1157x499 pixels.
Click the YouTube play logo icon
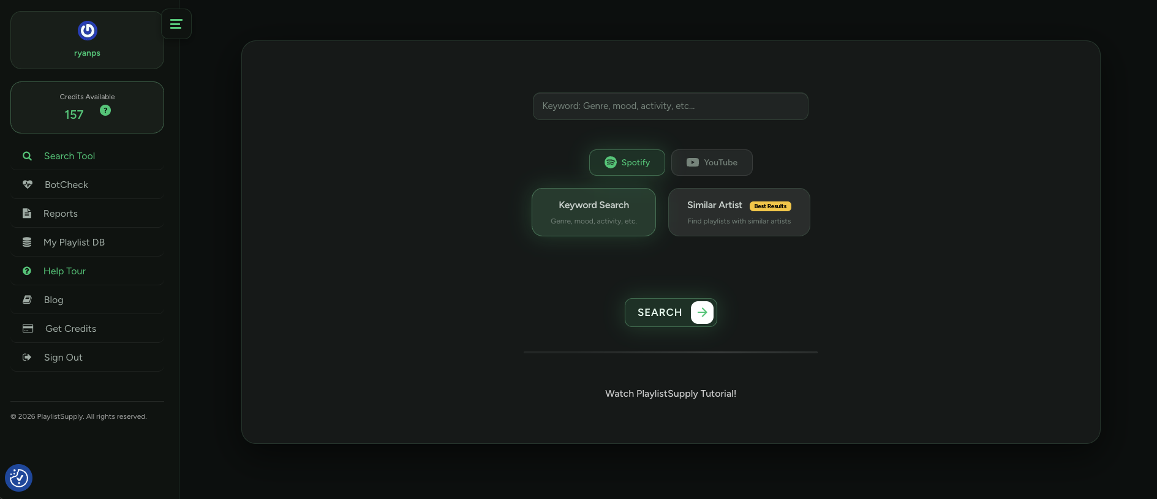(693, 162)
